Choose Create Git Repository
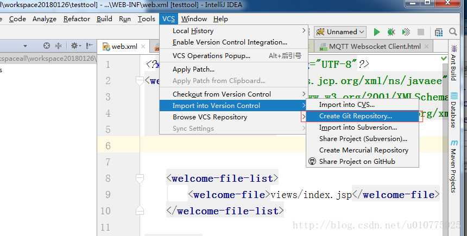This screenshot has height=236, width=467. click(362, 116)
